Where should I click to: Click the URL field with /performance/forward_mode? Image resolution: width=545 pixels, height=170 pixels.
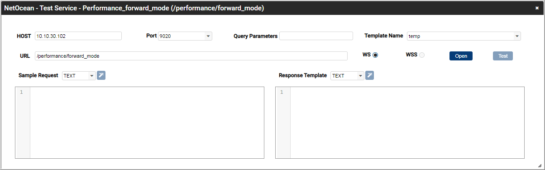click(191, 56)
